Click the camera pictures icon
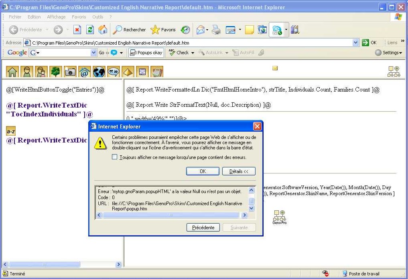 click(x=70, y=71)
